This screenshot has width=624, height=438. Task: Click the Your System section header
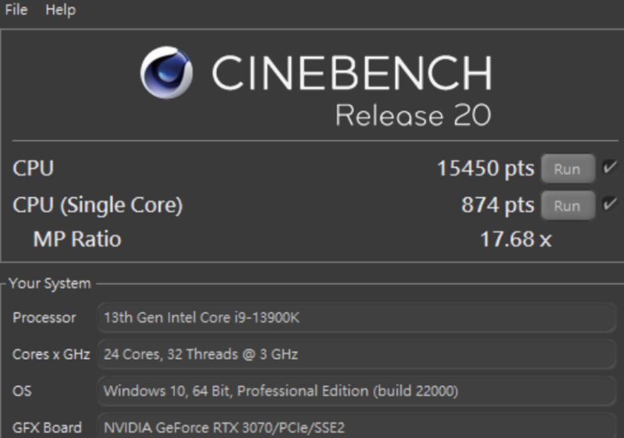50,284
